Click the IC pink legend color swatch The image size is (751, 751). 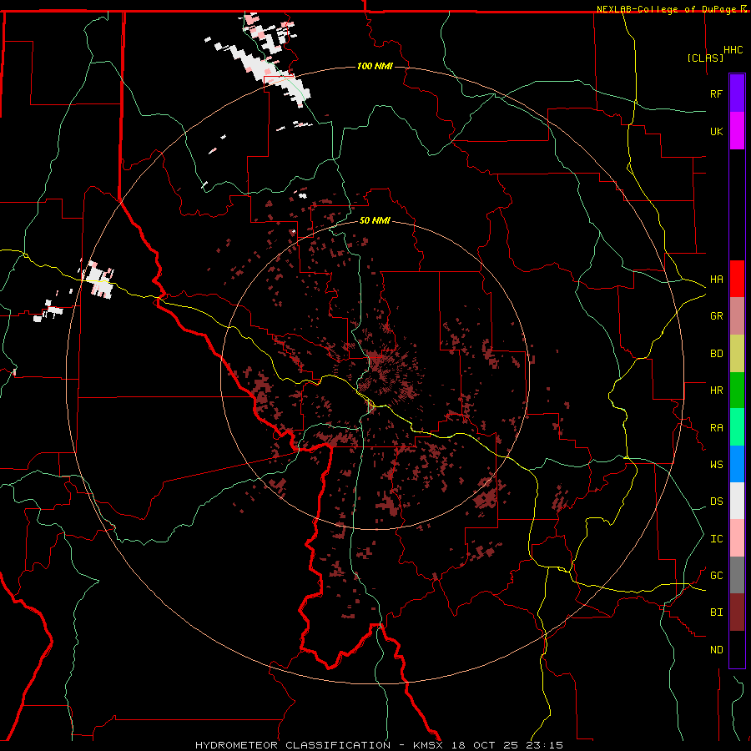click(737, 538)
